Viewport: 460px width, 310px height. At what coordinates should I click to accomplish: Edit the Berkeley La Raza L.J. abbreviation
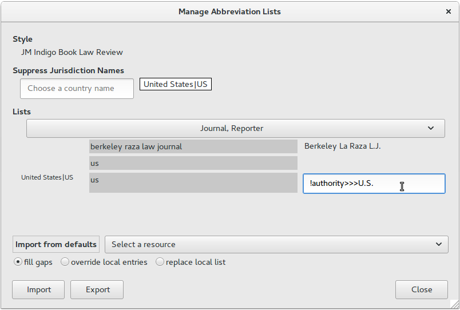(x=342, y=146)
